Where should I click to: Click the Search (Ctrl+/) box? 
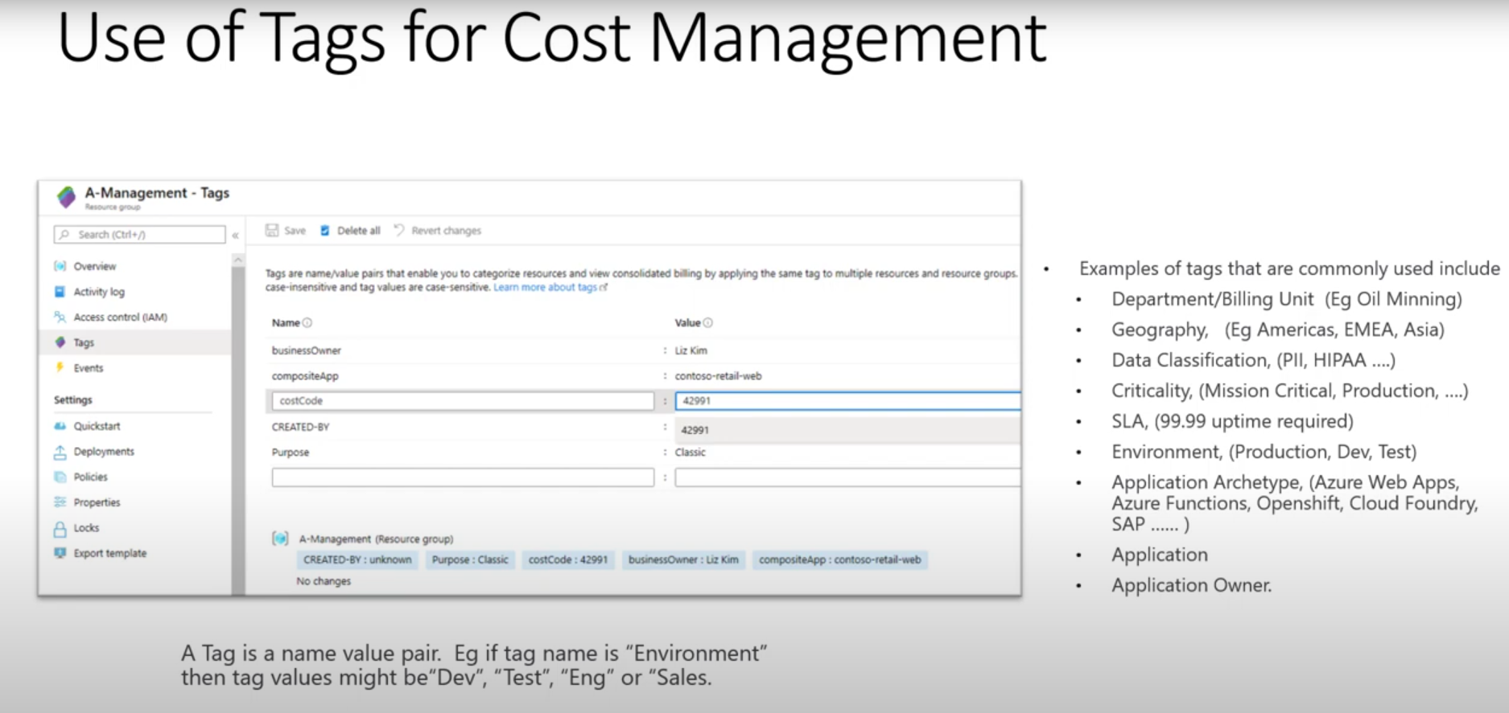pyautogui.click(x=140, y=235)
